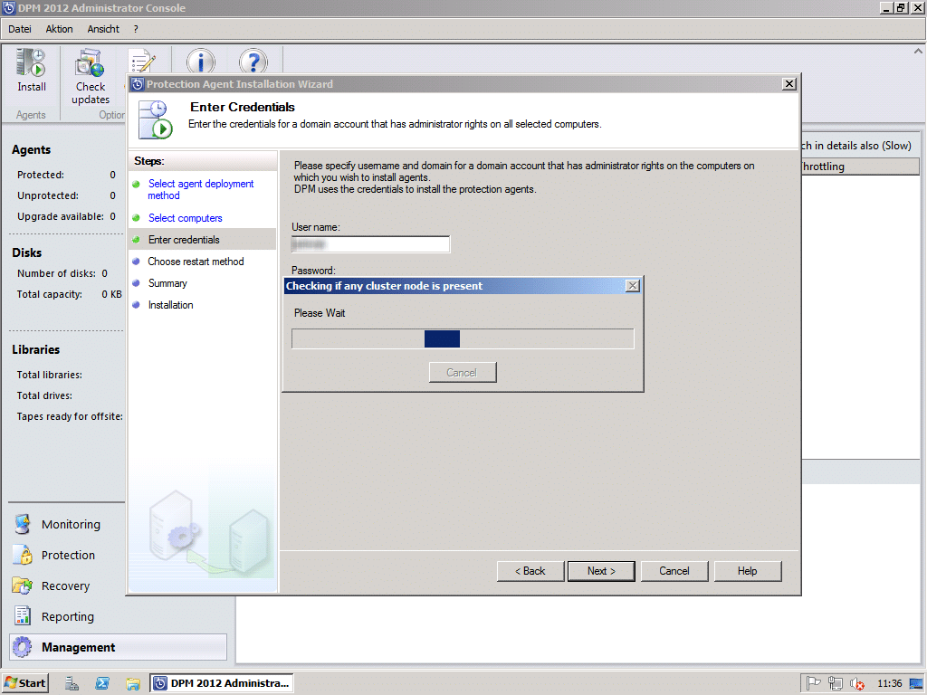Click the Help button

coord(747,571)
